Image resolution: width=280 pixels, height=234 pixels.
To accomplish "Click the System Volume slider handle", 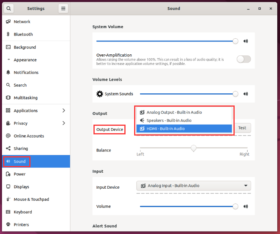I will [x=235, y=41].
